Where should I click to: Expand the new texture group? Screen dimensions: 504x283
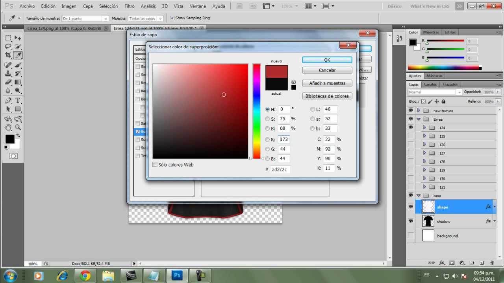pos(419,111)
